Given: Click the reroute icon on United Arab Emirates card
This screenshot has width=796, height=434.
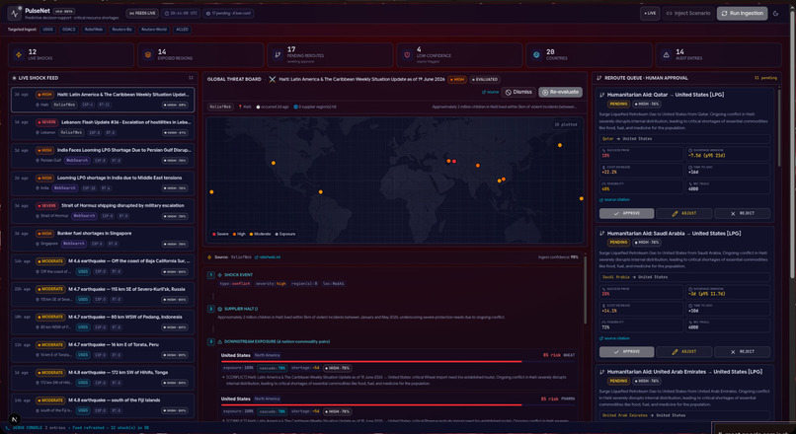Looking at the screenshot, I should [602, 372].
